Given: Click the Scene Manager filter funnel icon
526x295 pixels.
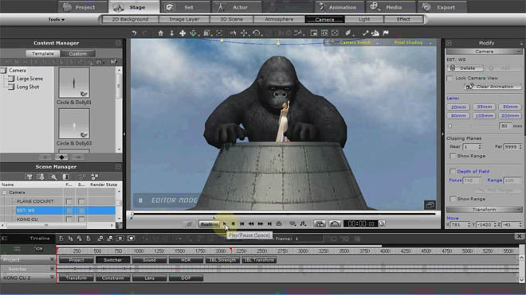Looking at the screenshot, I should pos(29,177).
